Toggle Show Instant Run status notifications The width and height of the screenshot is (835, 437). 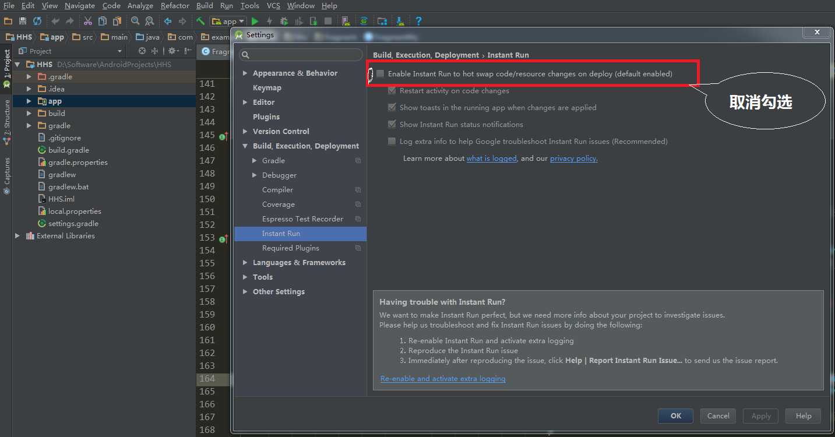392,125
